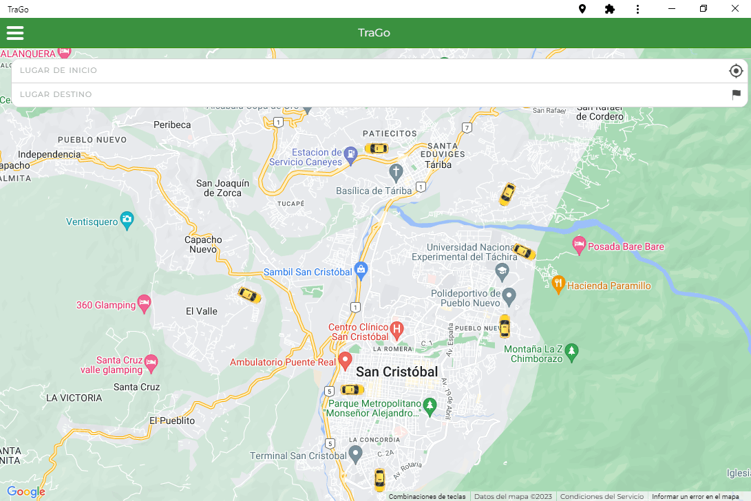Click the Sambil San Cristóbal shopping marker
751x501 pixels.
click(361, 270)
